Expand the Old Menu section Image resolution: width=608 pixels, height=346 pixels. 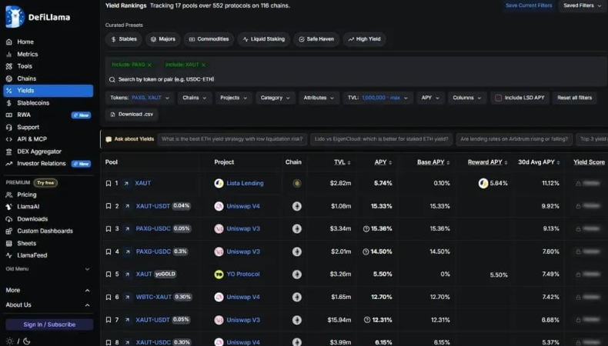click(x=48, y=269)
